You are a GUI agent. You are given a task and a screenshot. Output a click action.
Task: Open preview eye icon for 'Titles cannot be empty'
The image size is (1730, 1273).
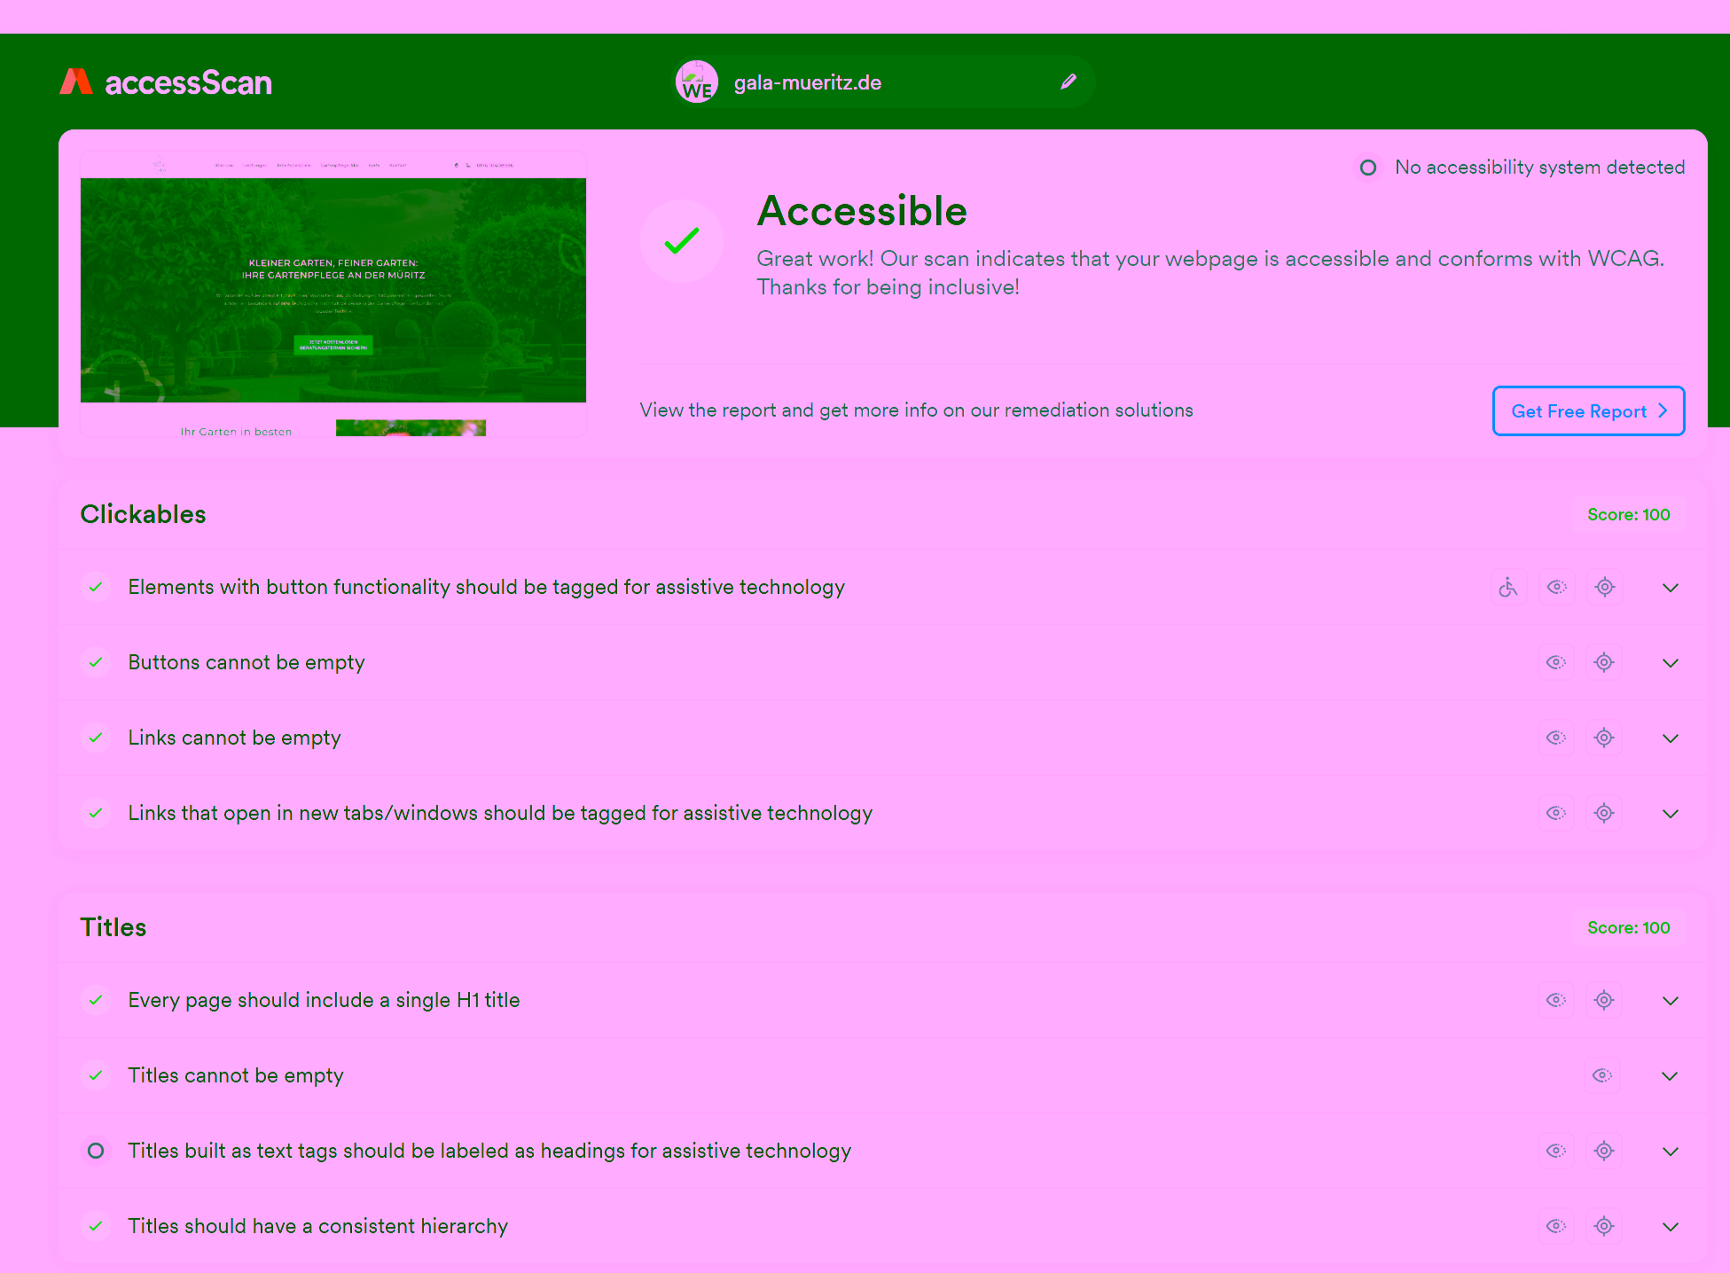1602,1075
